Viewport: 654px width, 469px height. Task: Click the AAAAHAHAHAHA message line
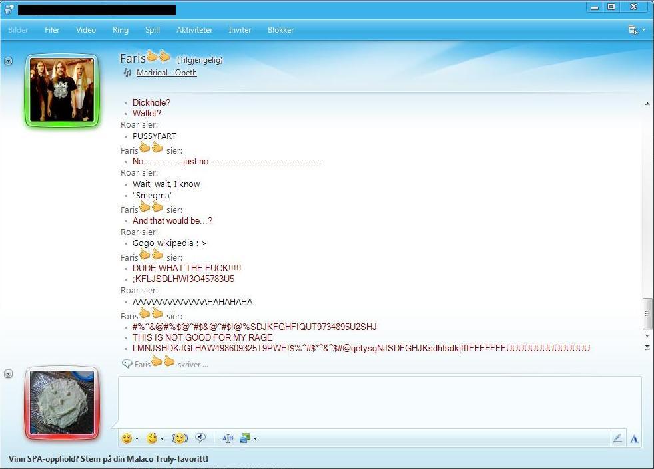pyautogui.click(x=192, y=301)
